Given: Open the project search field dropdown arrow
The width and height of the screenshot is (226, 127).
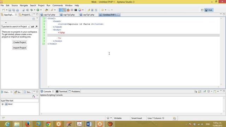Looking at the screenshot, I should pyautogui.click(x=29, y=27).
